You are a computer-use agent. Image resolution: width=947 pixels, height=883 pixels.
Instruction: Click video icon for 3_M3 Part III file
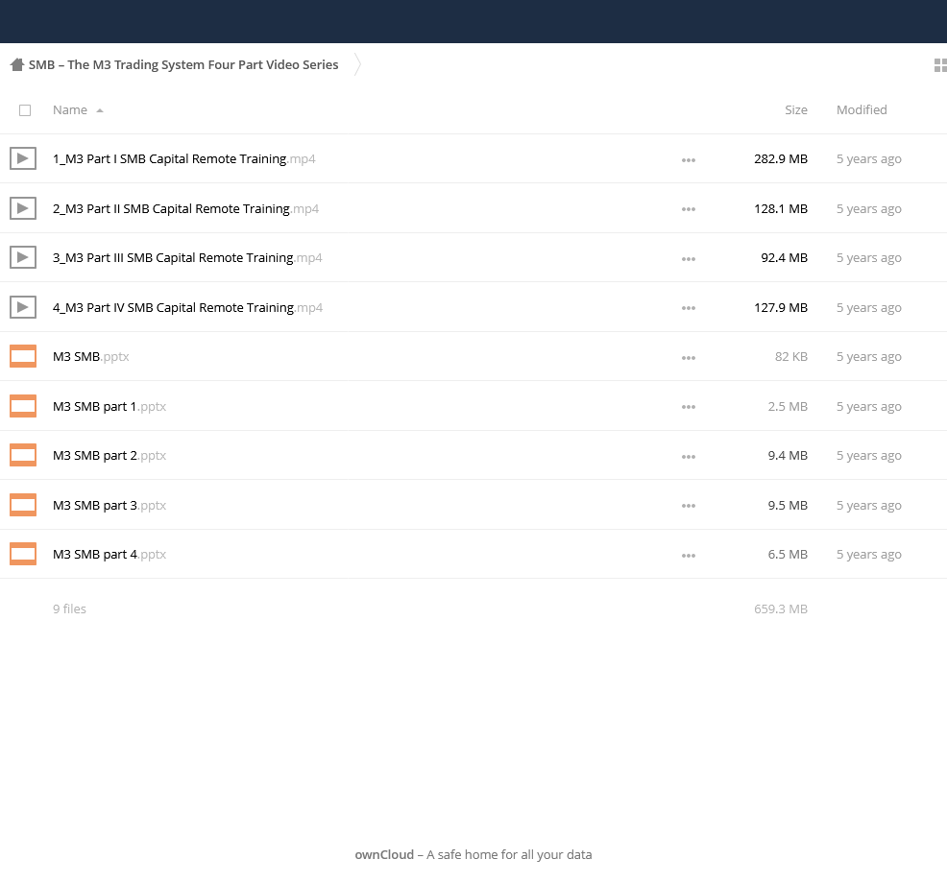pyautogui.click(x=23, y=258)
